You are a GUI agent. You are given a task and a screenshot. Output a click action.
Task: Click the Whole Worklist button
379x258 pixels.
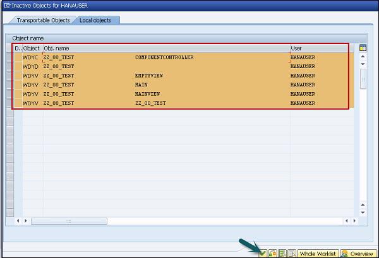pyautogui.click(x=318, y=253)
